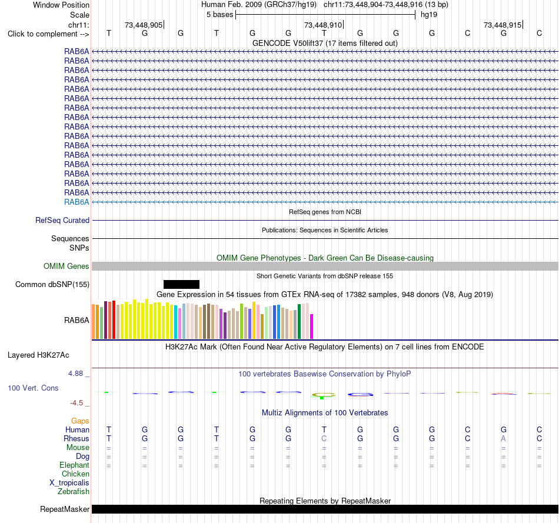Click ruler coordinate '73,448,910'
This screenshot has height=523, width=559.
coord(323,25)
